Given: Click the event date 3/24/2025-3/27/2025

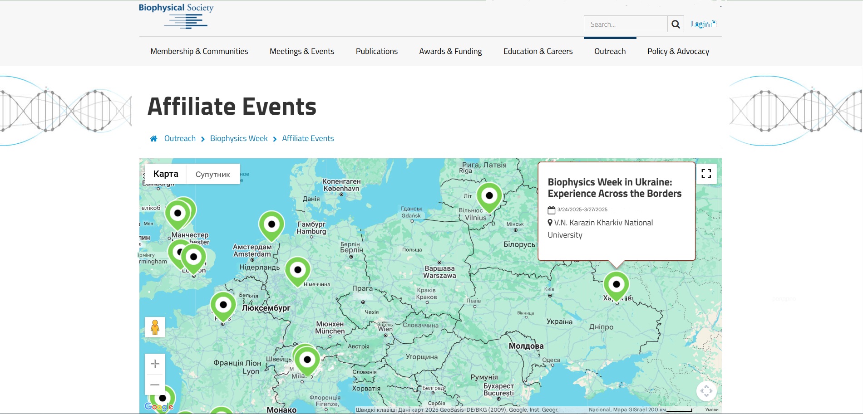Looking at the screenshot, I should pyautogui.click(x=582, y=209).
